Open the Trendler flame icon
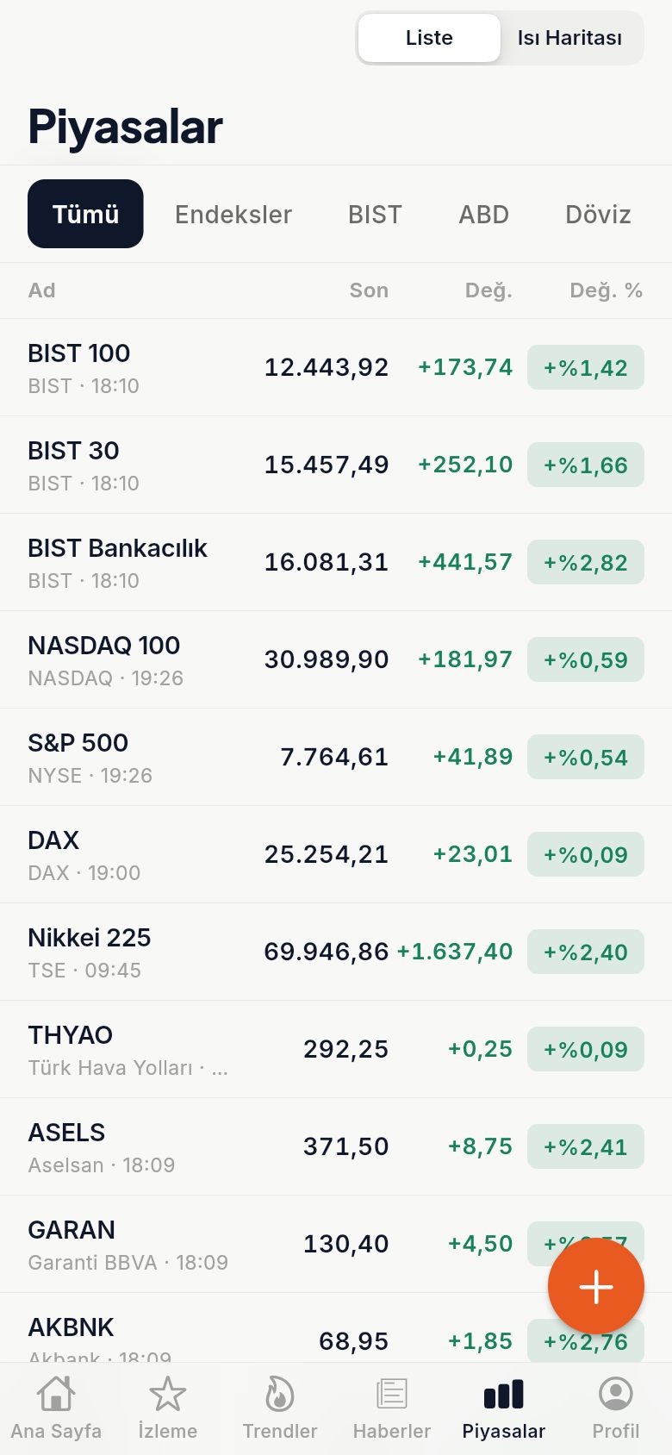672x1455 pixels. coord(280,1394)
